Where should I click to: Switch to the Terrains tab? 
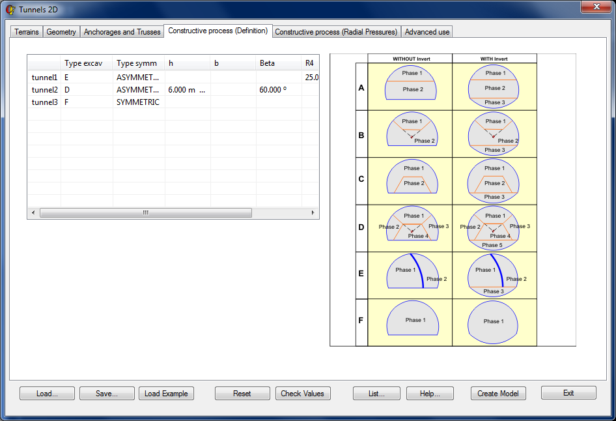(x=27, y=32)
